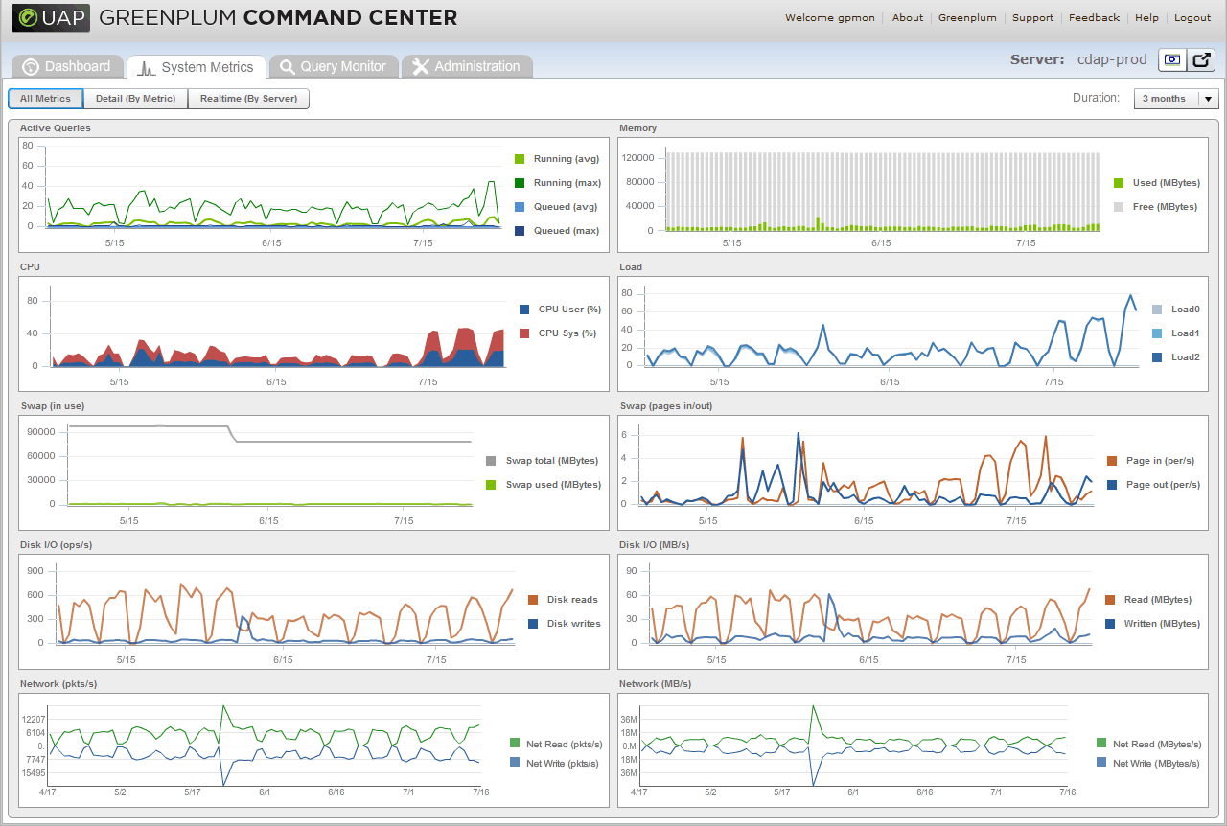Viewport: 1227px width, 826px height.
Task: Open the About link
Action: click(x=908, y=17)
